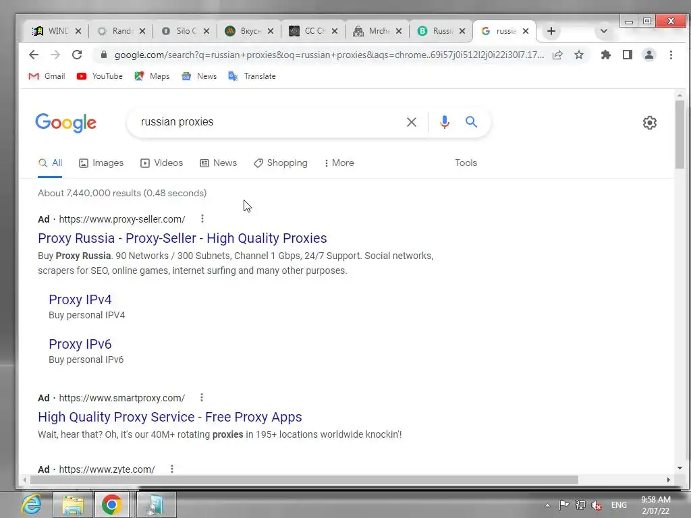Clear the search box with X
Image resolution: width=691 pixels, height=518 pixels.
coord(411,122)
